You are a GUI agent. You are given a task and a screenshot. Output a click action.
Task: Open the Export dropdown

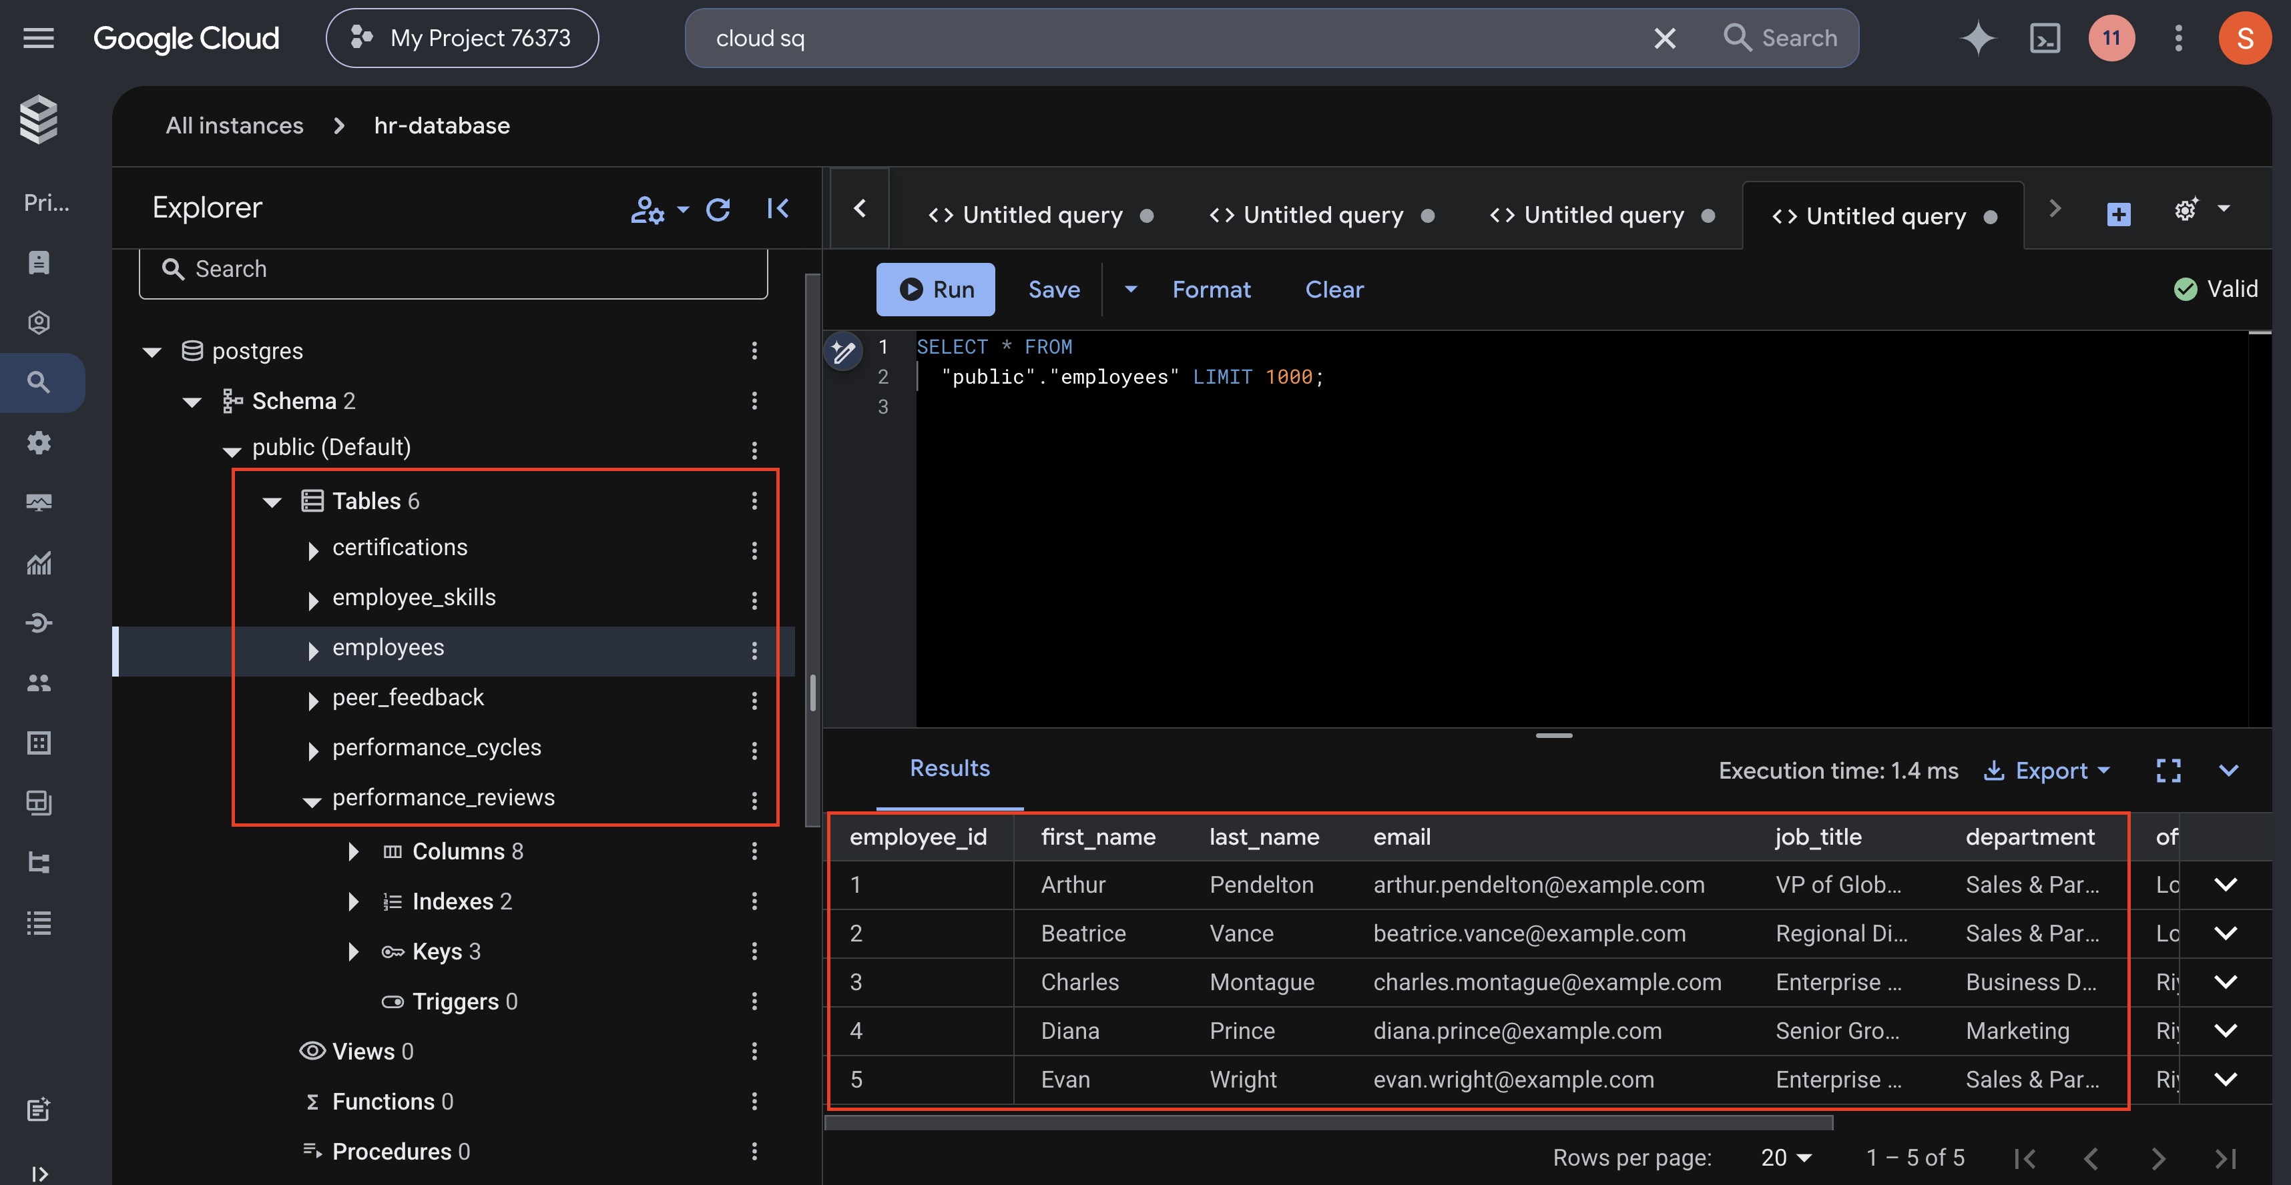point(2047,771)
